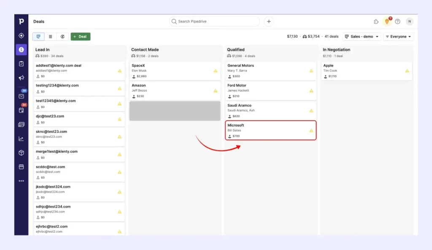Open the Apple deal card
Screen dimensions: 432x250
367,71
